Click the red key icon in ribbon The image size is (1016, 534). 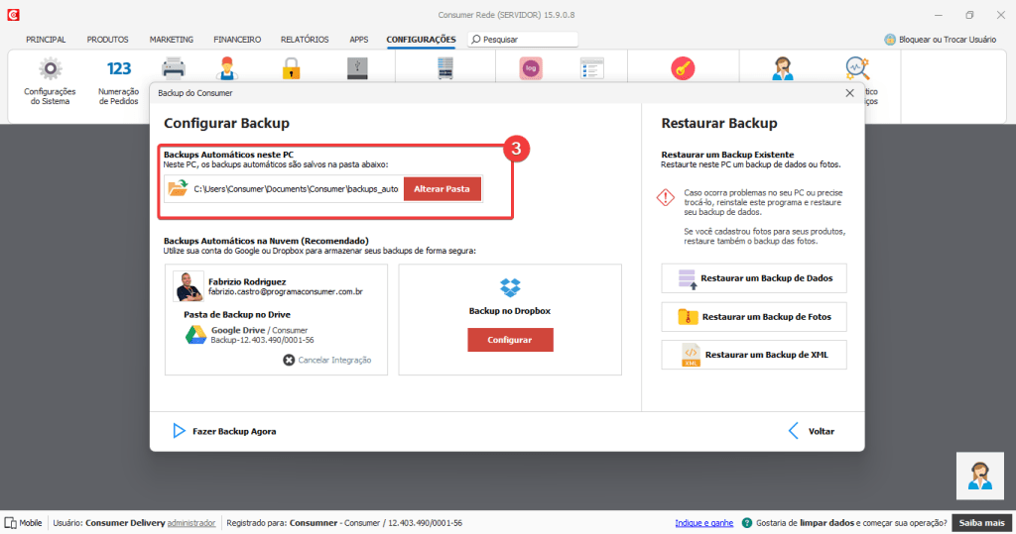pyautogui.click(x=683, y=68)
